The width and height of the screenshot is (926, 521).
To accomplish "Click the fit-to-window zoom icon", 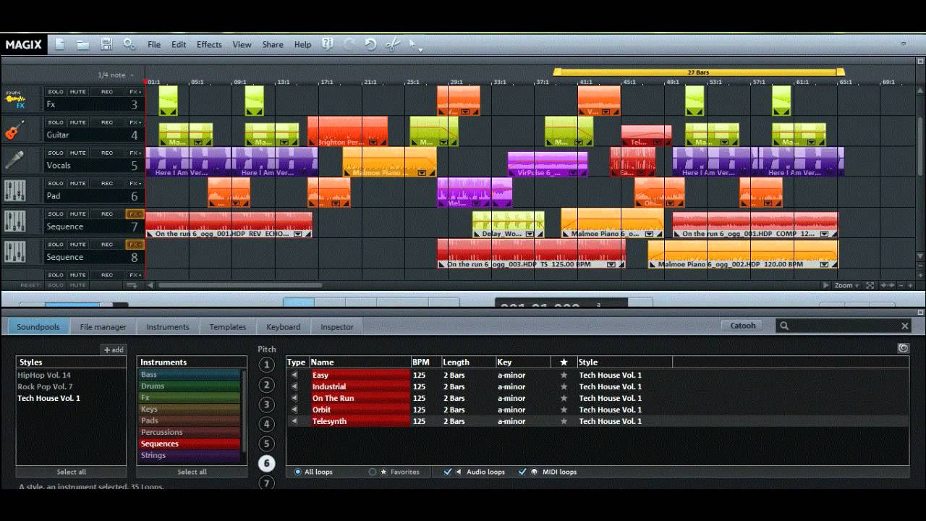I will click(870, 285).
